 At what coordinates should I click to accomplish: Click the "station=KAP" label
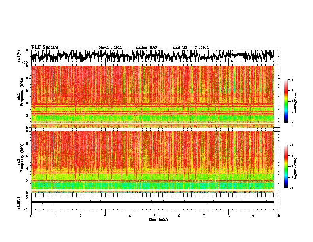pyautogui.click(x=147, y=47)
